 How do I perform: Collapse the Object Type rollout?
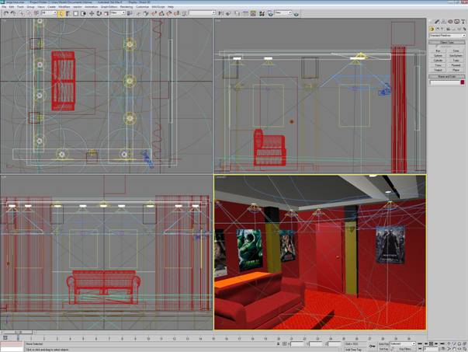coord(447,42)
